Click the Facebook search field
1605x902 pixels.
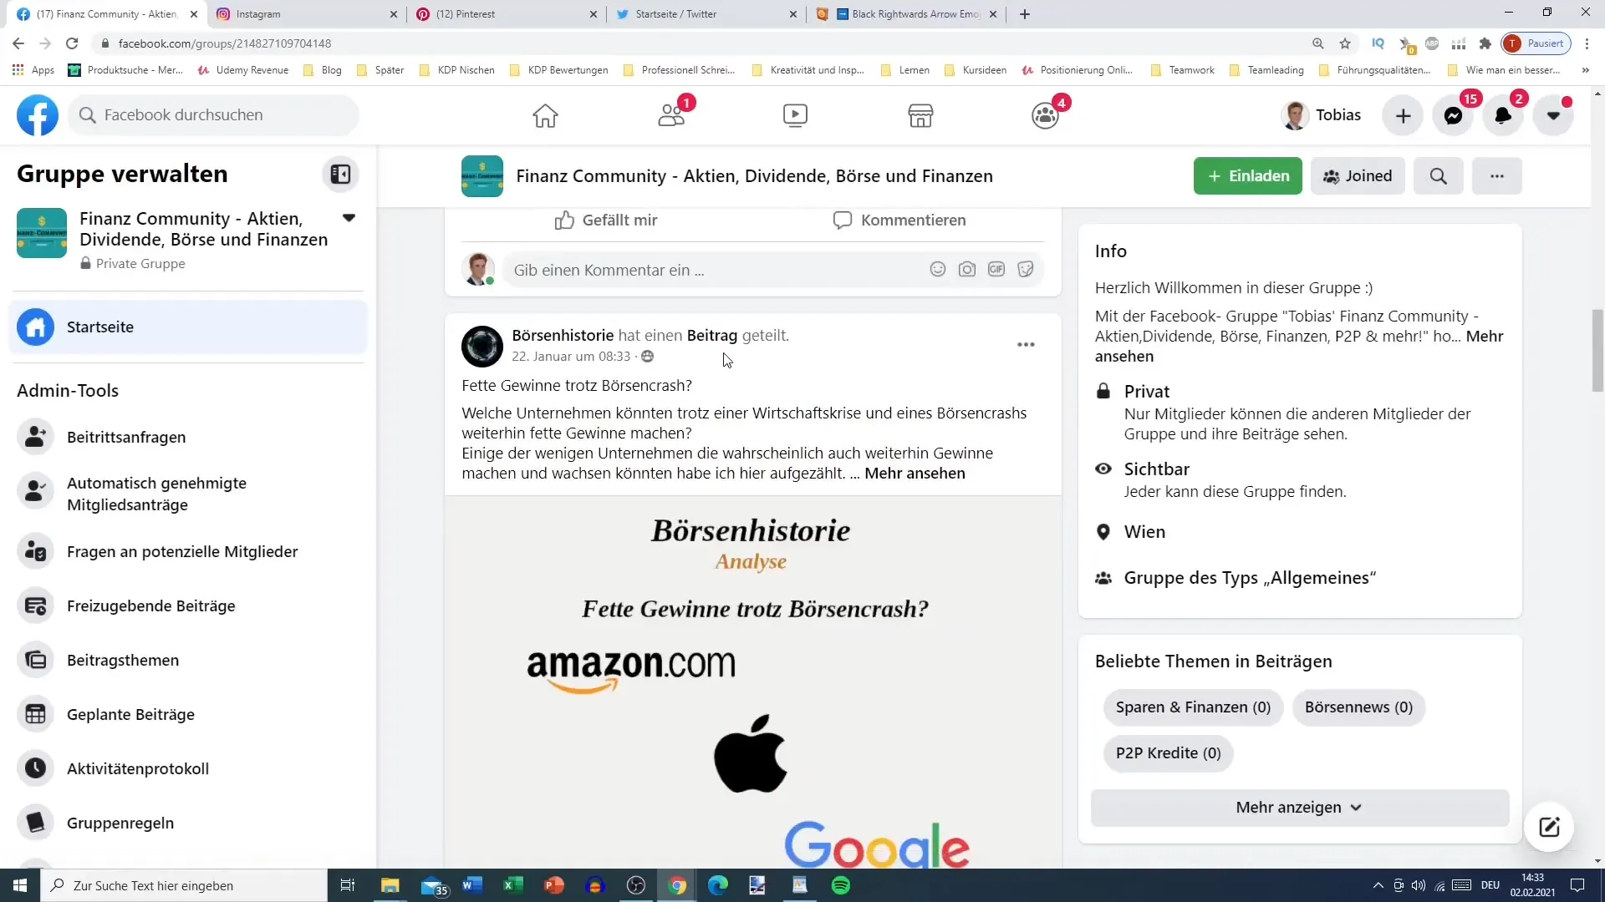pos(213,115)
